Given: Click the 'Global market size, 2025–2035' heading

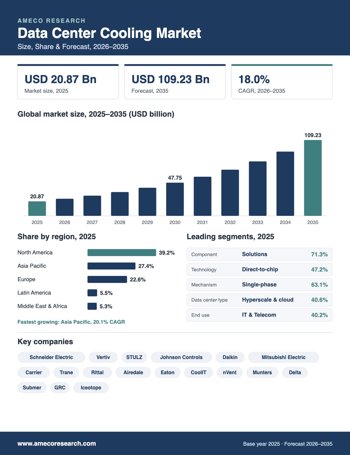Looking at the screenshot, I should coord(96,114).
